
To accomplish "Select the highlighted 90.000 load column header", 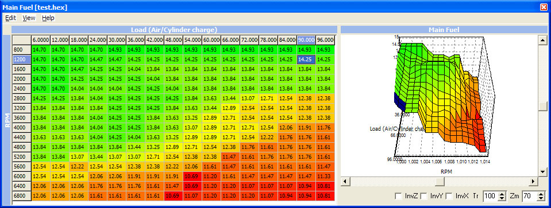I will [306, 40].
